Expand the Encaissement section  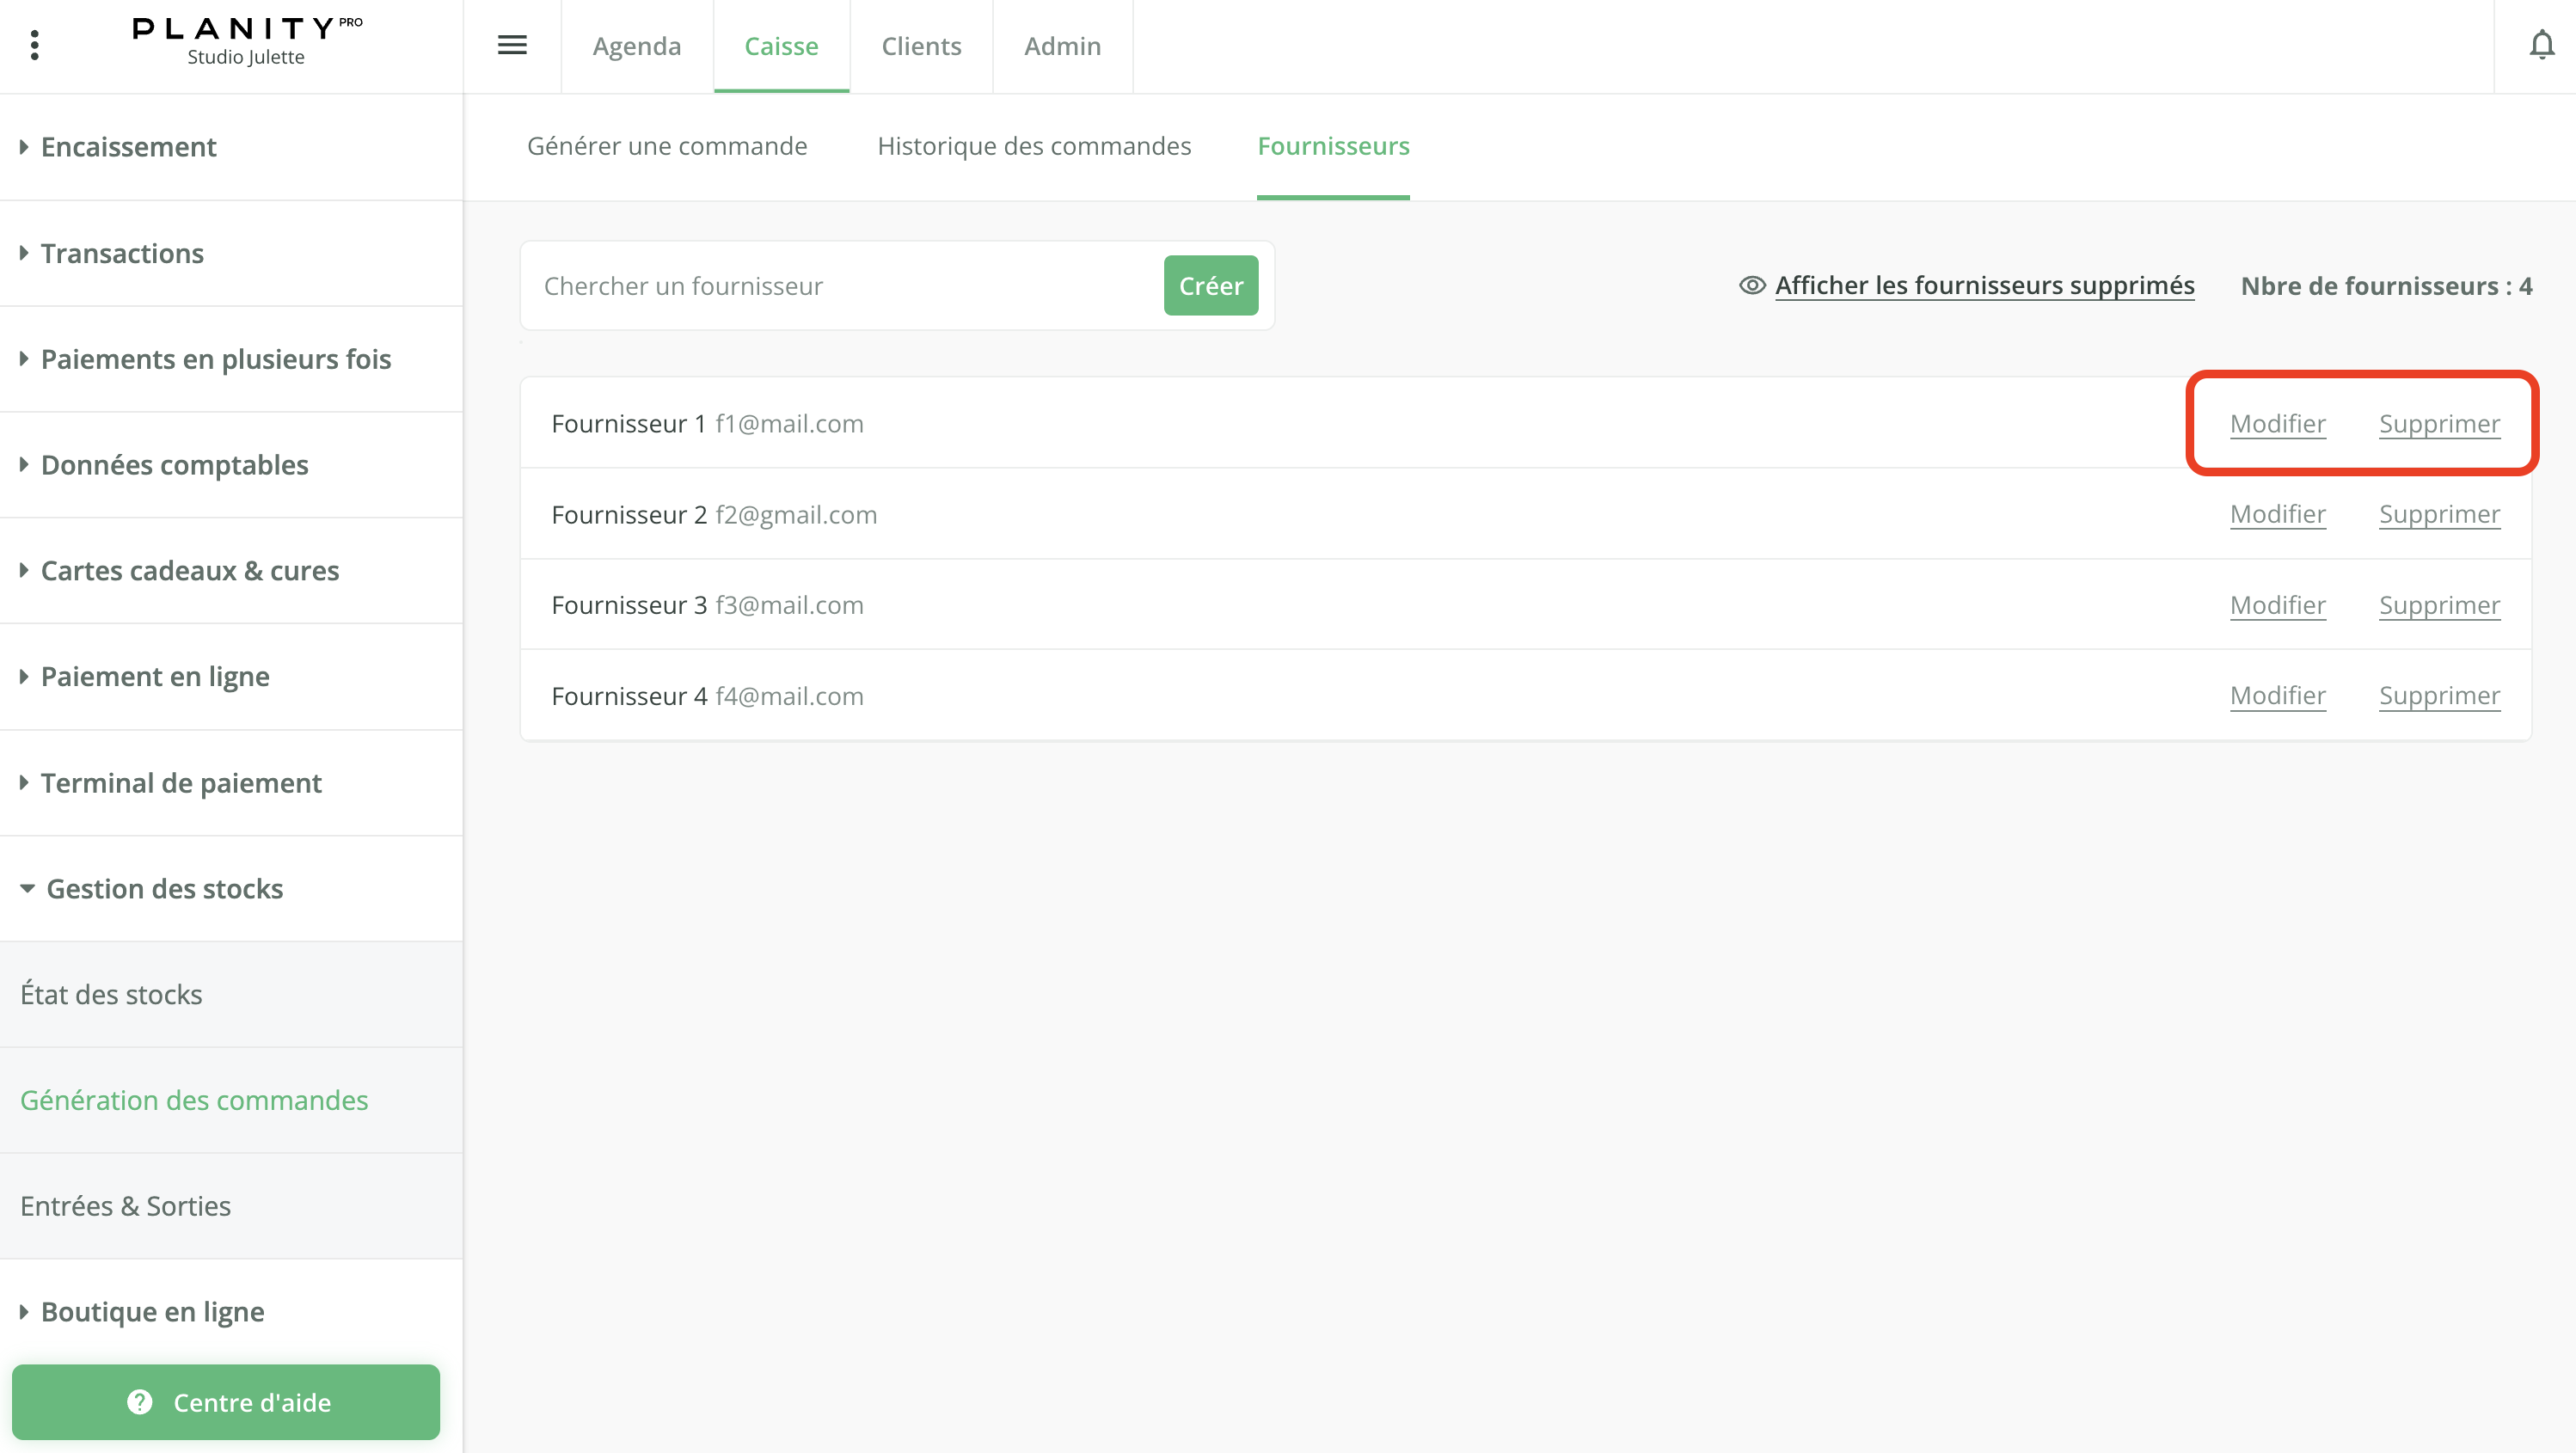[128, 147]
